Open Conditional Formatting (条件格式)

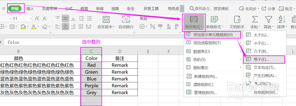(194, 23)
